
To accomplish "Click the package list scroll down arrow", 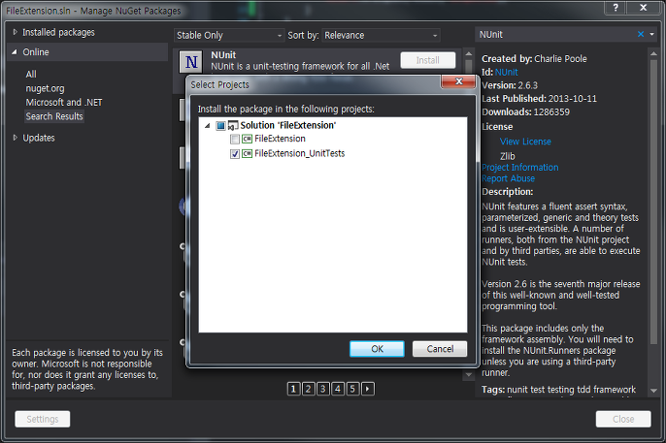I will pyautogui.click(x=469, y=374).
